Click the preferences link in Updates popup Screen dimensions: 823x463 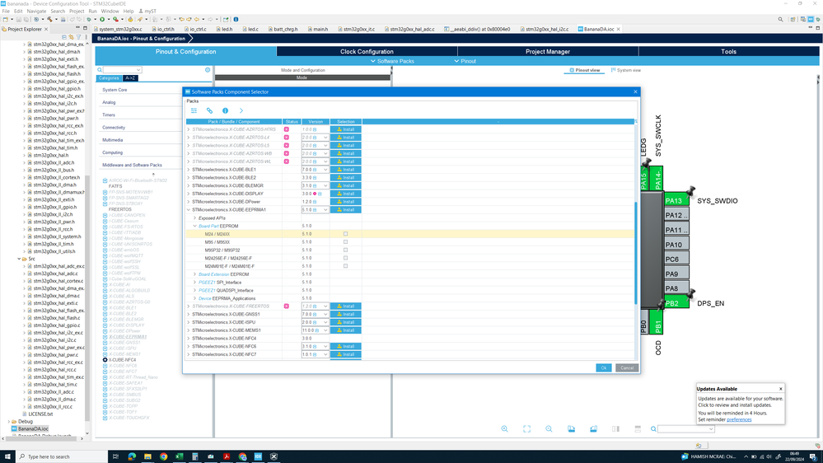[739, 419]
